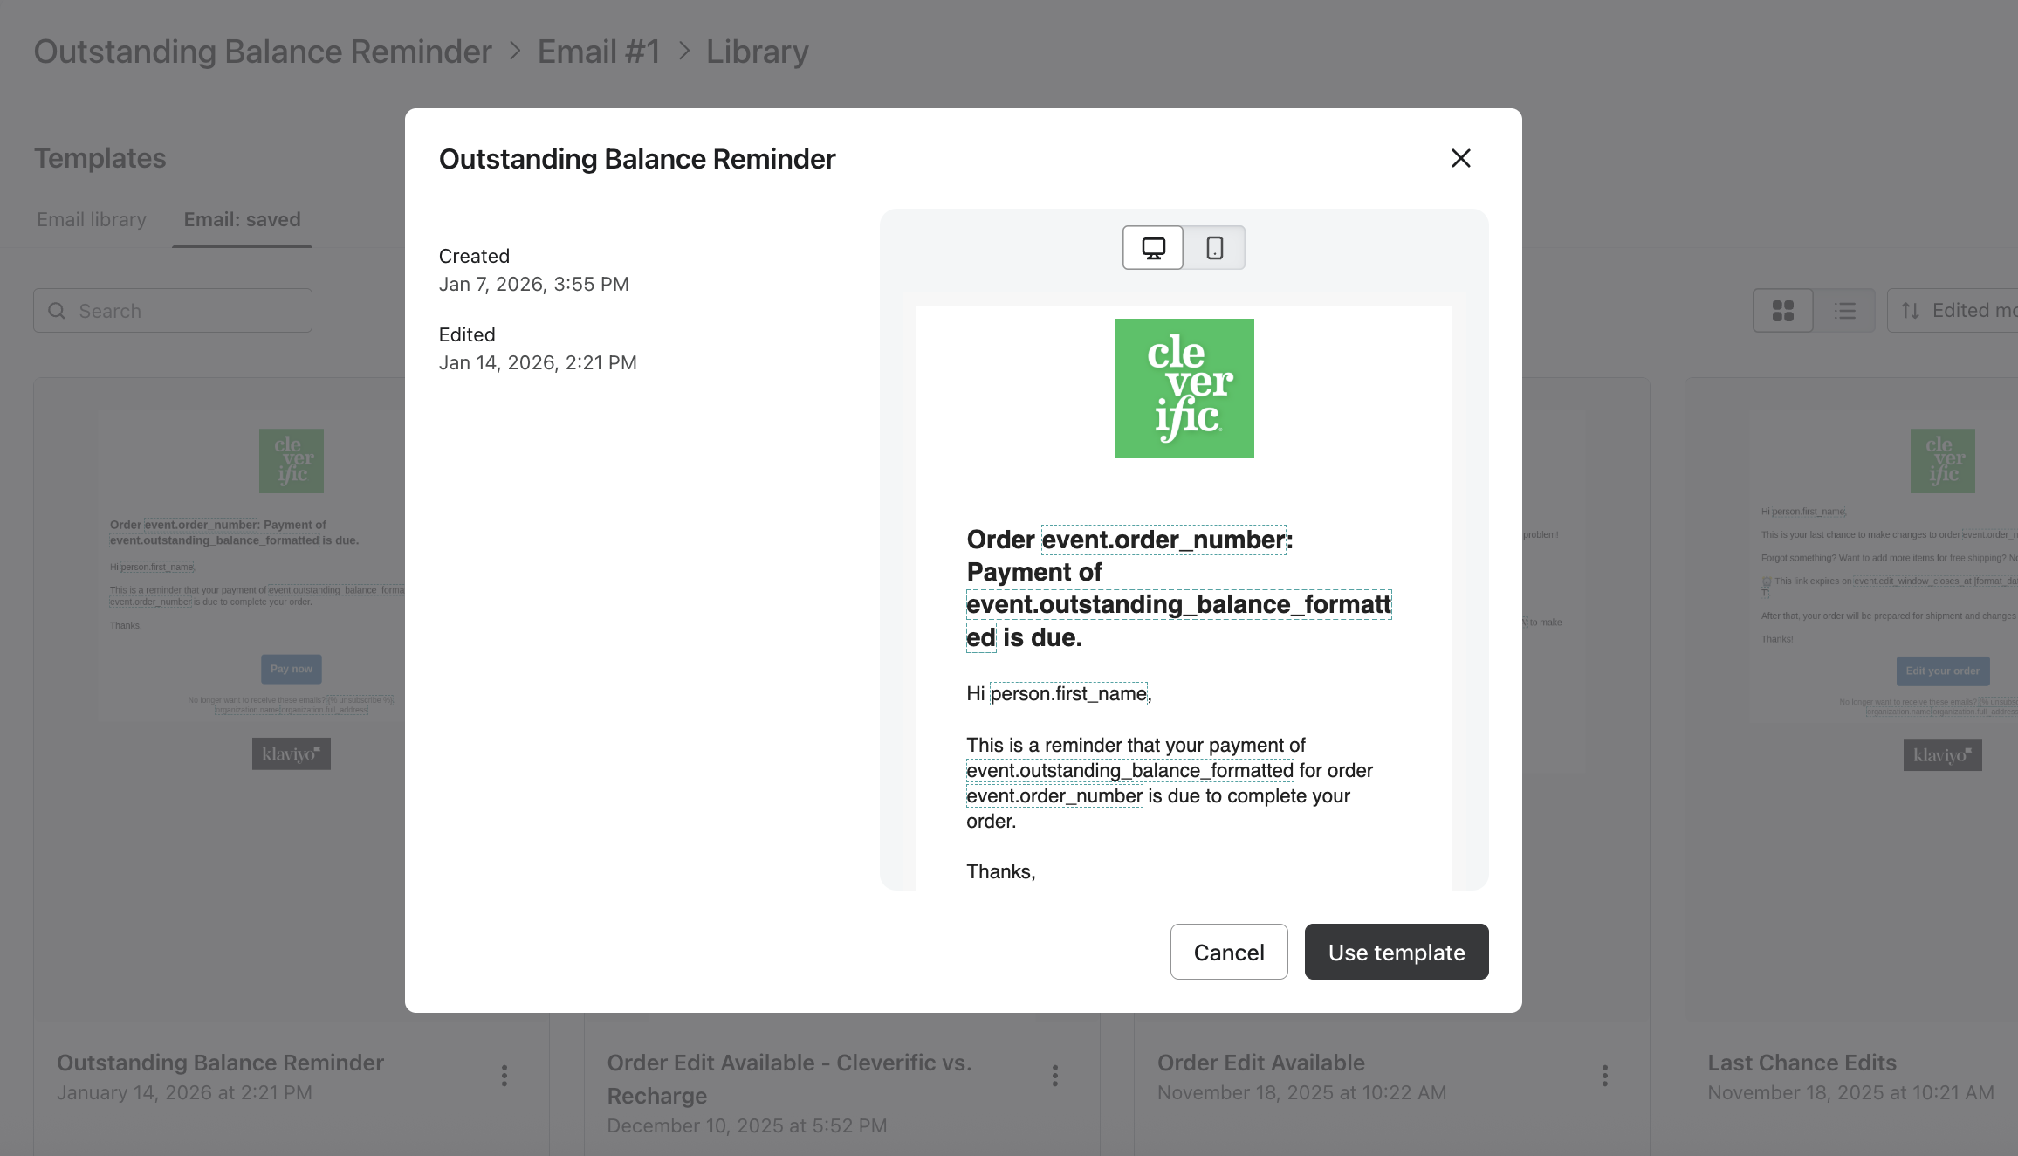Click the sort arrows icon beside Edited

1910,311
